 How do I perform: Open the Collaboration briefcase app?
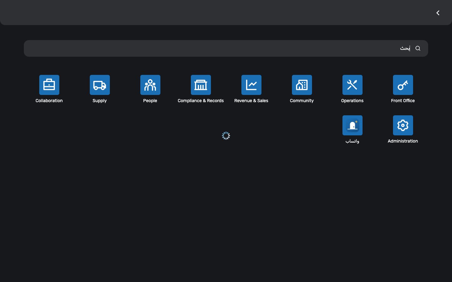tap(49, 85)
